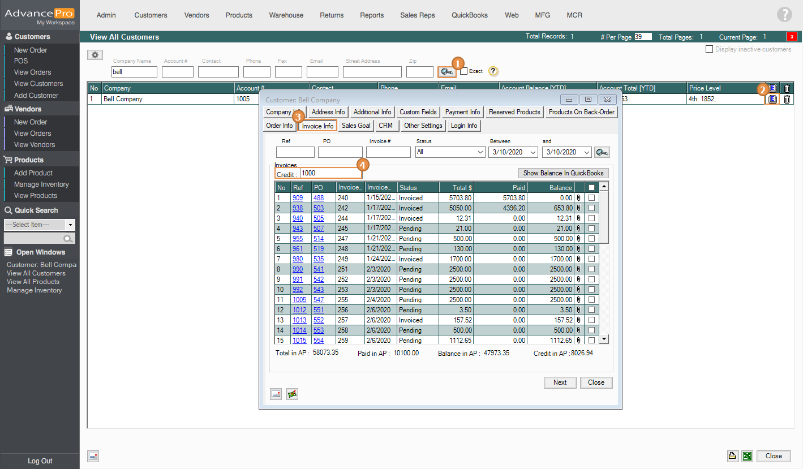Delete Bell Company using the row trash icon
This screenshot has width=803, height=469.
787,100
